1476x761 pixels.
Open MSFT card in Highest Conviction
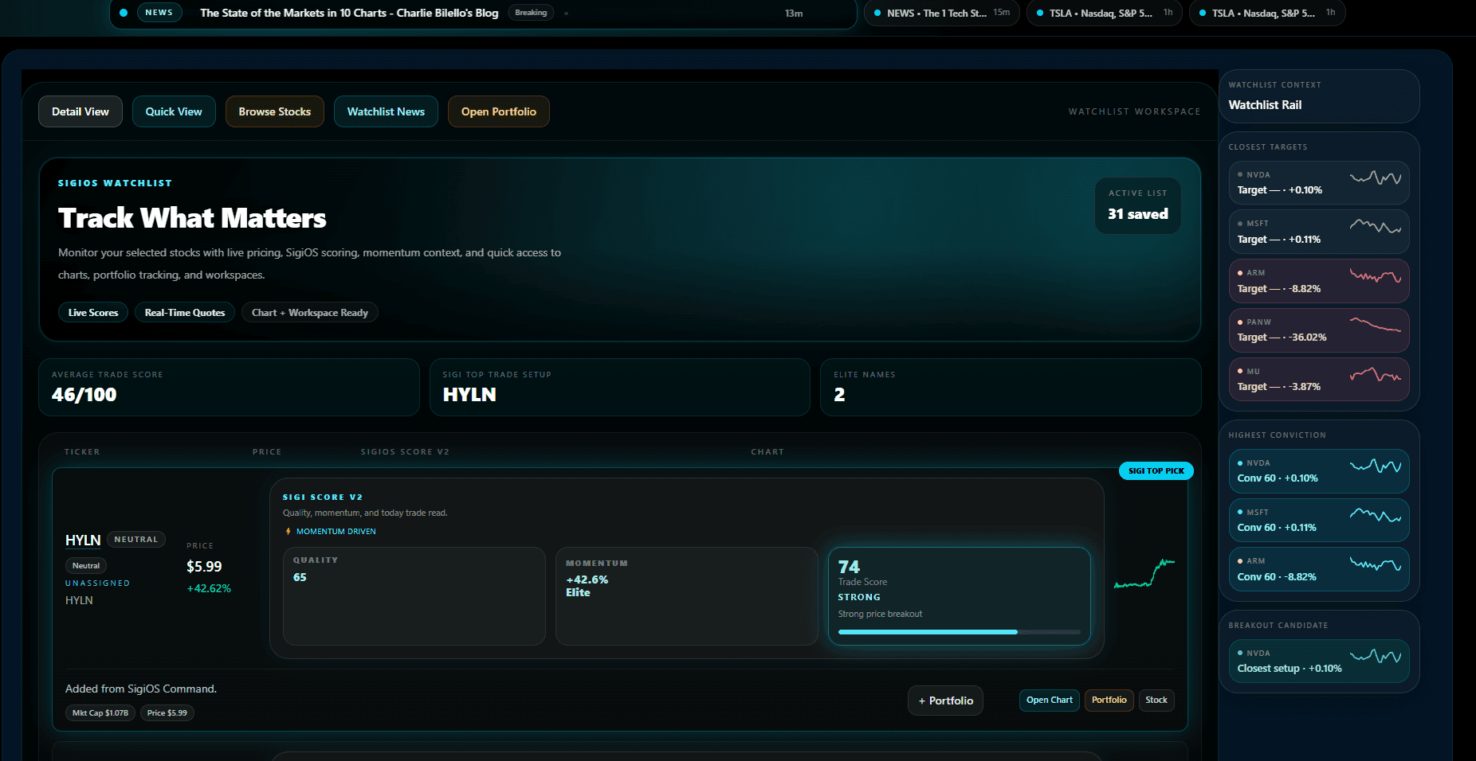[1319, 521]
